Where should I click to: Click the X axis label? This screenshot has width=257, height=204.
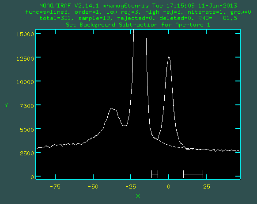pos(138,196)
